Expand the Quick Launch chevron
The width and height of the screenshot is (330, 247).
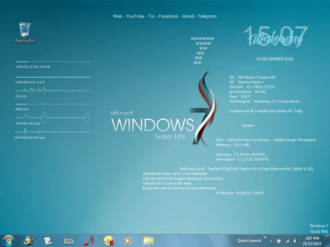pyautogui.click(x=265, y=237)
